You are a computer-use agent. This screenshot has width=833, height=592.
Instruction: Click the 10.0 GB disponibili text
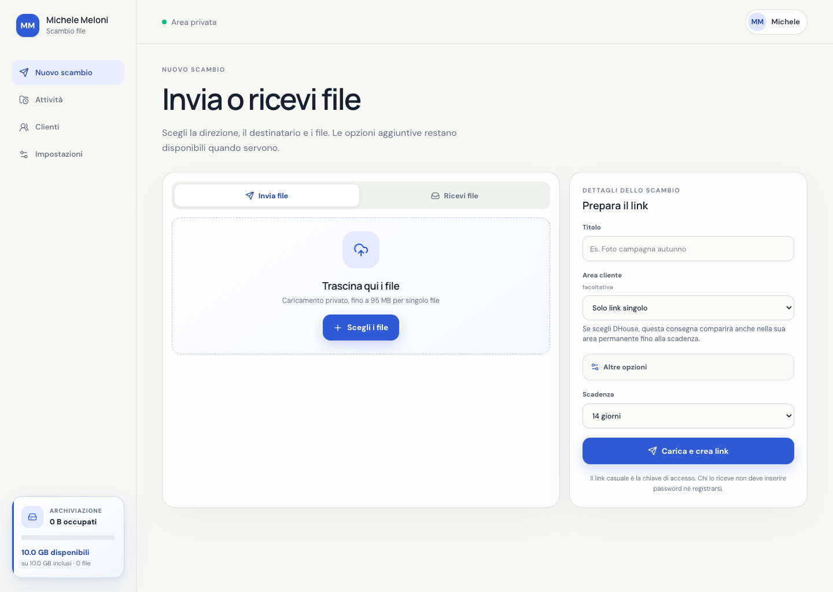point(56,553)
